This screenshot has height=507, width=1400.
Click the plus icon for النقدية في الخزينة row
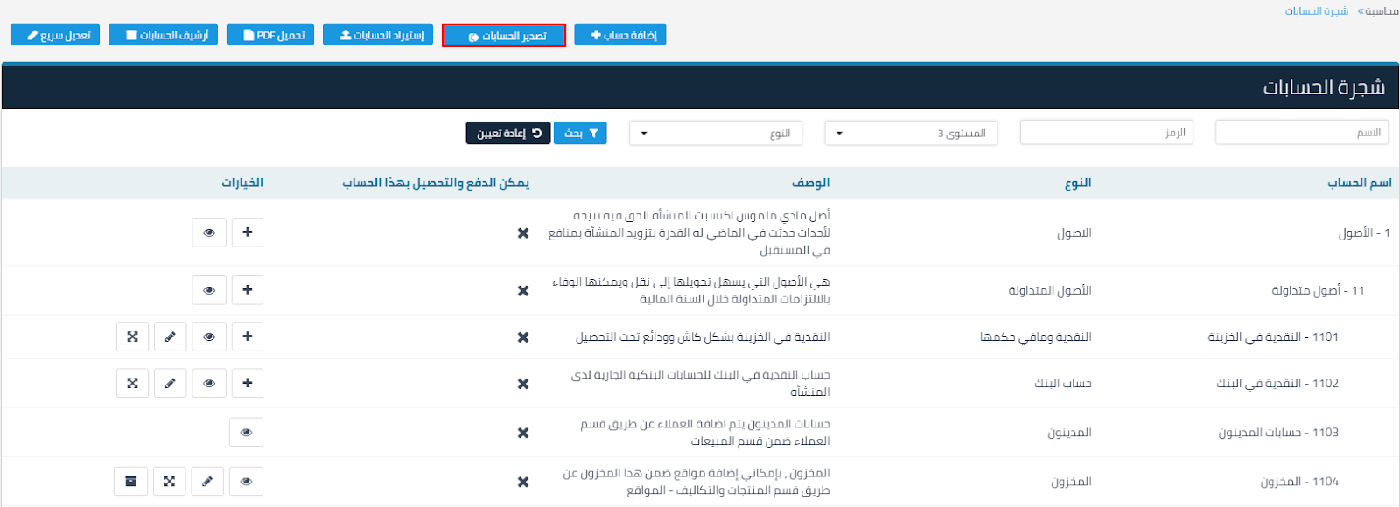[248, 337]
